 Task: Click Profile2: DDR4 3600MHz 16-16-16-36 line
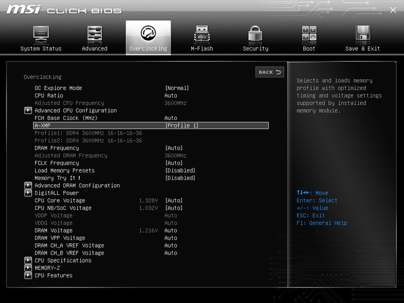tap(88, 141)
